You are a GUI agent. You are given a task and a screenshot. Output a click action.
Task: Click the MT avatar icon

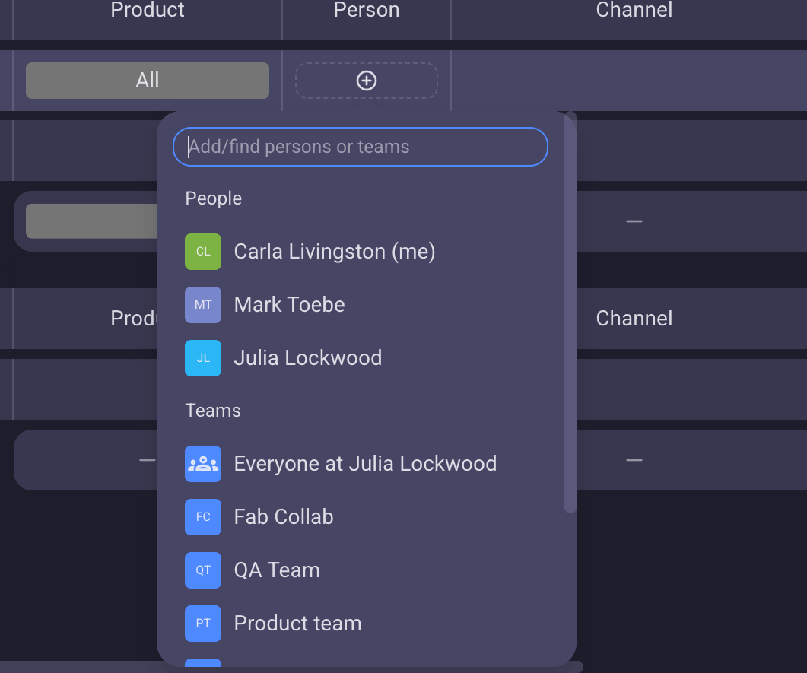click(203, 305)
